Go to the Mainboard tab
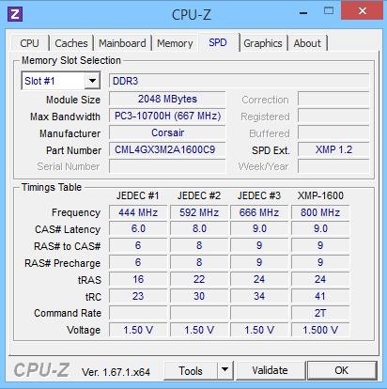 click(x=122, y=43)
